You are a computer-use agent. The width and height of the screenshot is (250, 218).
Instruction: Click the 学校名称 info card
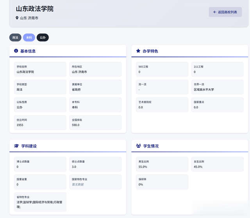[40, 69]
